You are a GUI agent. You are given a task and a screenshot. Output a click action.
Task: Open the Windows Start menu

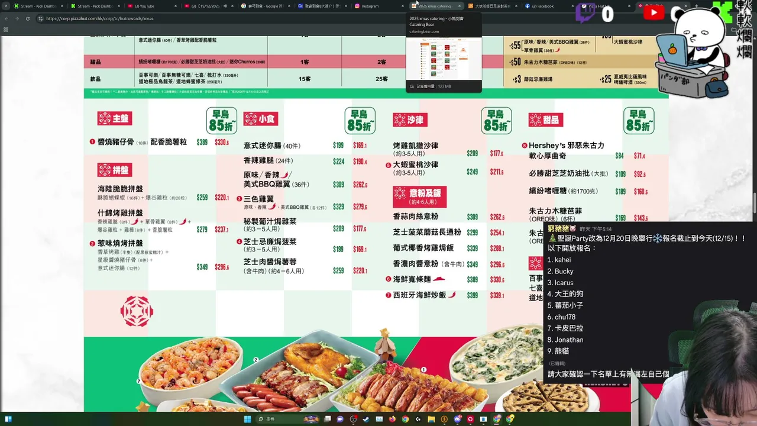(x=247, y=419)
